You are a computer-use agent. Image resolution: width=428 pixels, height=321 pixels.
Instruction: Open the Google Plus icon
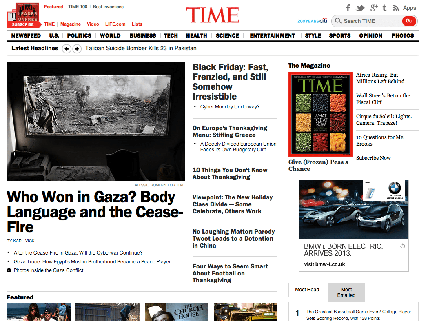374,8
